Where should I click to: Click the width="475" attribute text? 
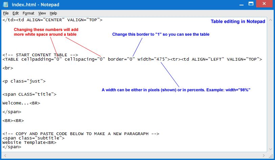[153, 59]
